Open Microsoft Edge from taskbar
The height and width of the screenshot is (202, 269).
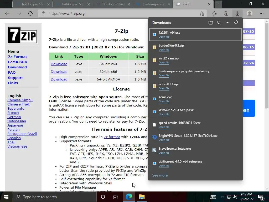coord(129,197)
